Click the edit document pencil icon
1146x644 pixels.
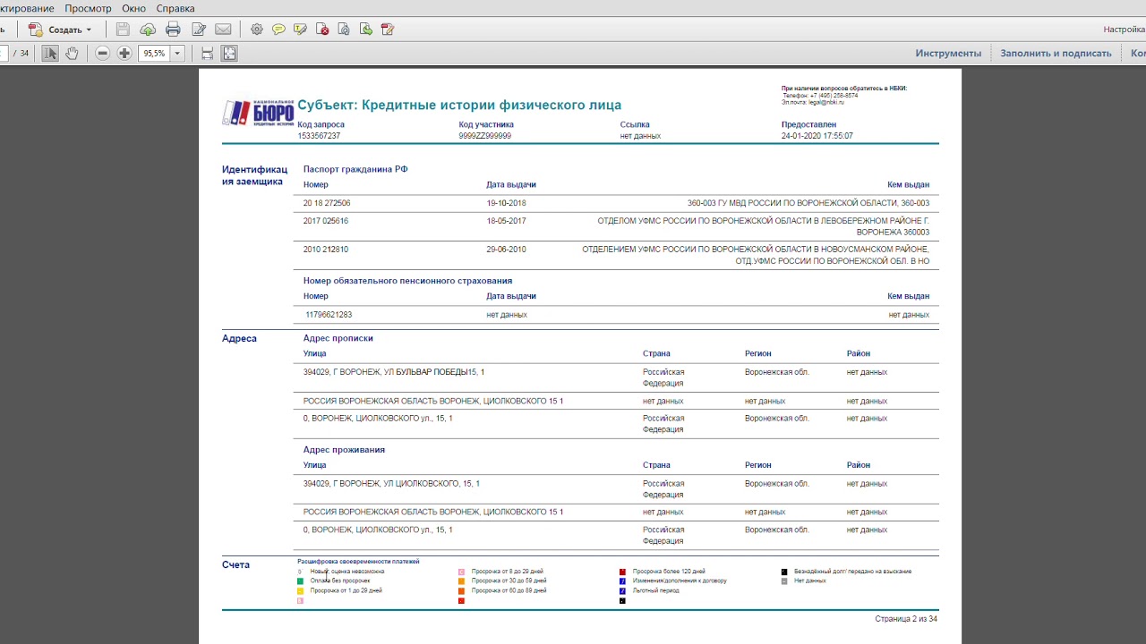pyautogui.click(x=199, y=30)
